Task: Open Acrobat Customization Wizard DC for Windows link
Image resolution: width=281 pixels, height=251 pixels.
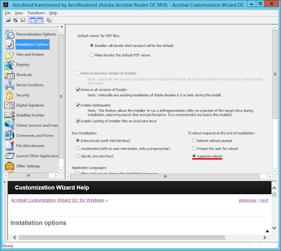Action: click(x=58, y=201)
